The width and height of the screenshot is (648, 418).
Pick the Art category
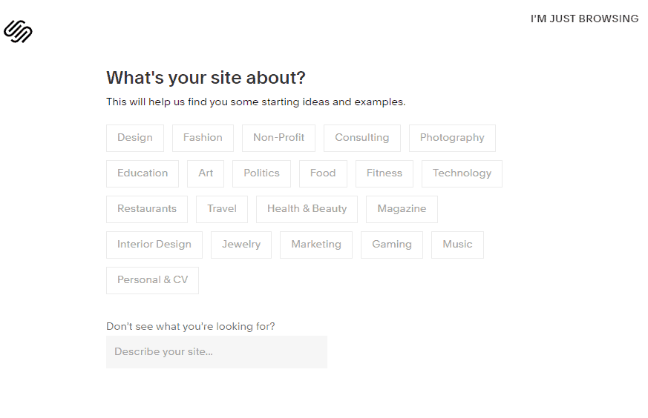coord(206,173)
